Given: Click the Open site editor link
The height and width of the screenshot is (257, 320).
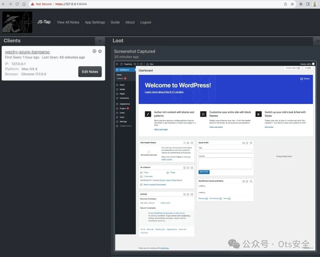Looking at the screenshot, I should pyautogui.click(x=216, y=127).
